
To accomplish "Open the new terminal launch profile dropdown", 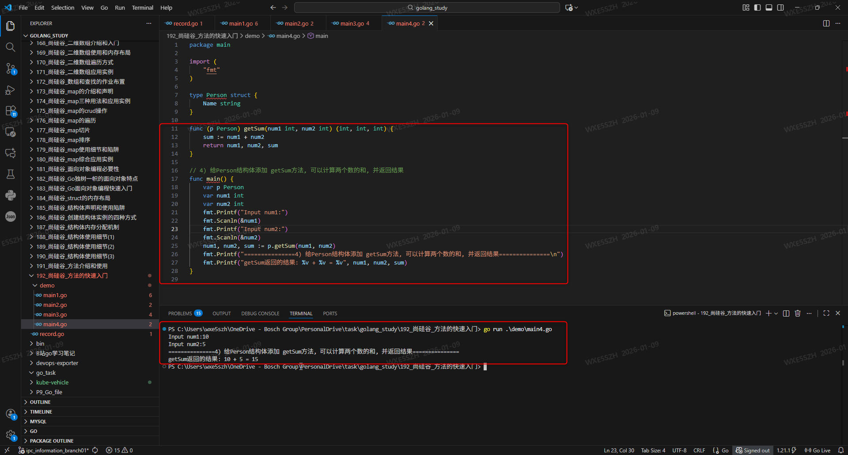I will [x=776, y=313].
